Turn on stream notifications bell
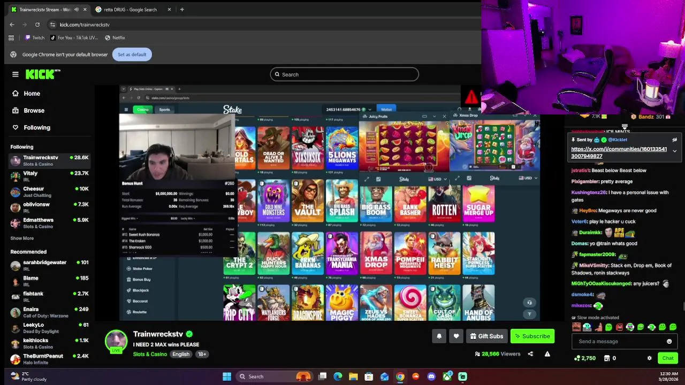The image size is (685, 385). tap(439, 336)
